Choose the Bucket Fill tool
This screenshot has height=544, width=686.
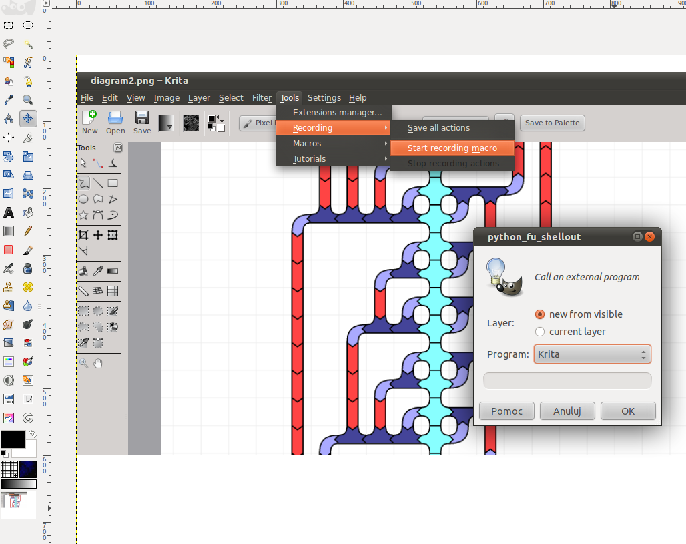28,212
